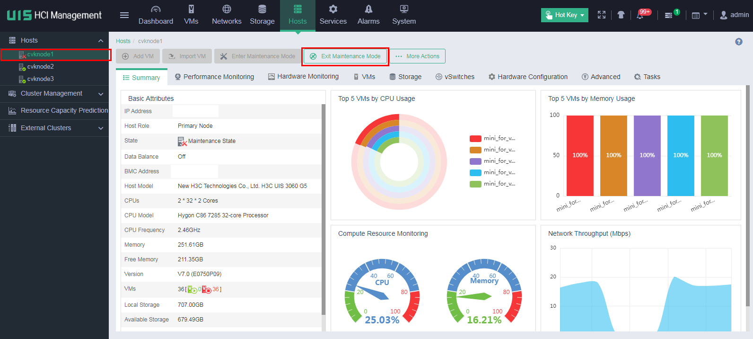The image size is (753, 339).
Task: Open Services in the top navigation
Action: pyautogui.click(x=333, y=16)
